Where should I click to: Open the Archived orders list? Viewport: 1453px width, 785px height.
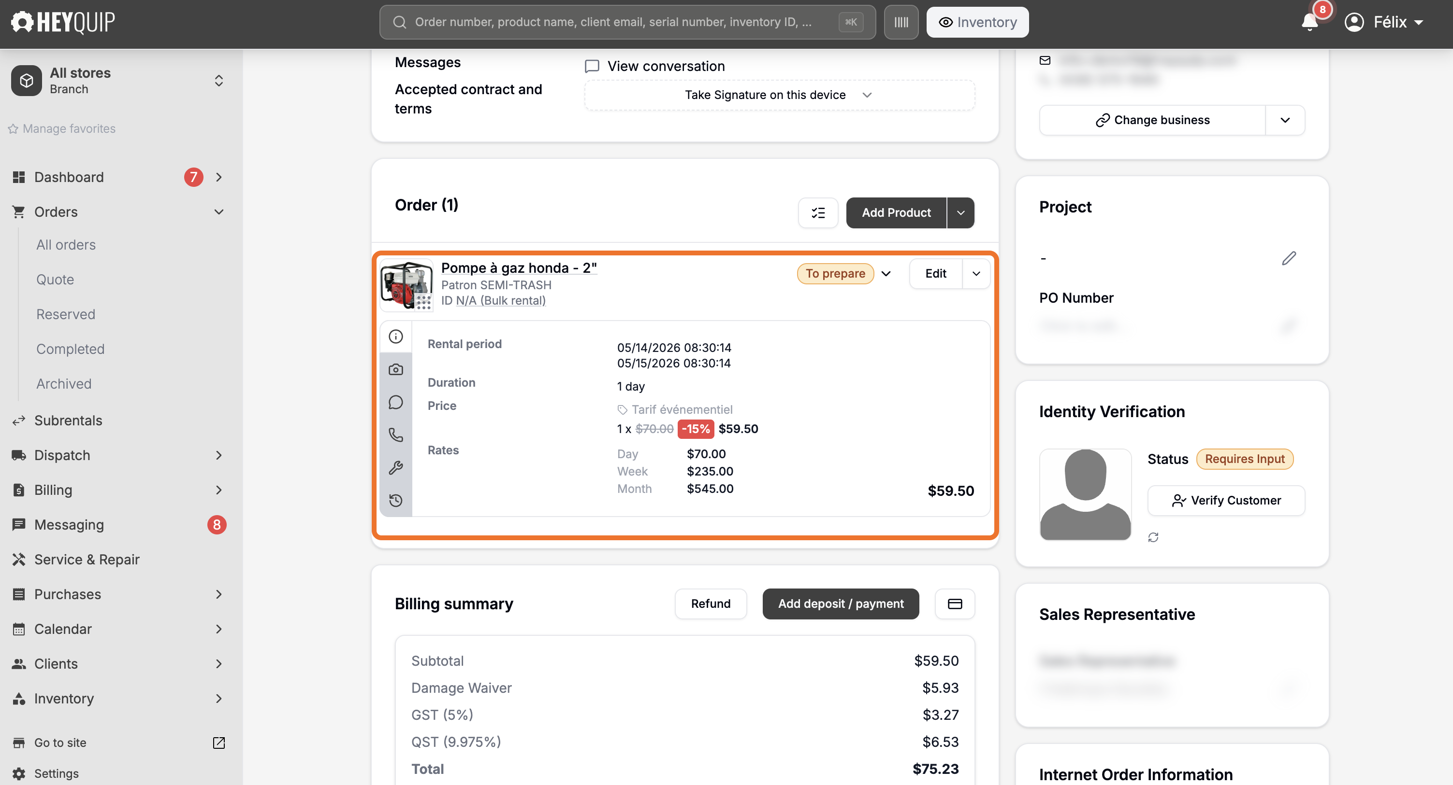click(x=64, y=384)
